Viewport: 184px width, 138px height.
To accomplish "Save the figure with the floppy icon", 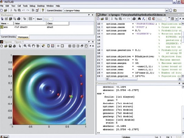I will pyautogui.click(x=10, y=46).
